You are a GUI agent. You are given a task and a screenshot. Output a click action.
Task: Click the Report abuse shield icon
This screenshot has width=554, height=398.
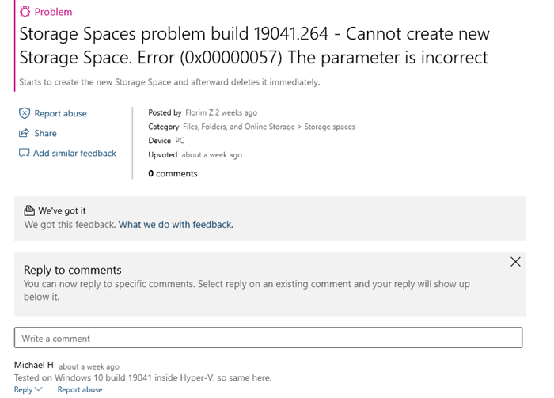pyautogui.click(x=25, y=113)
